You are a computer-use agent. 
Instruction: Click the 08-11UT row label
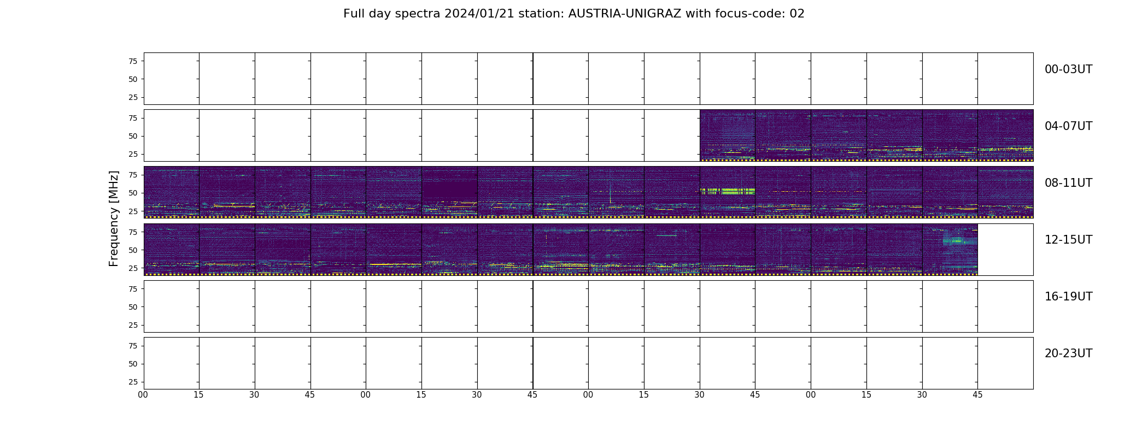point(1068,183)
